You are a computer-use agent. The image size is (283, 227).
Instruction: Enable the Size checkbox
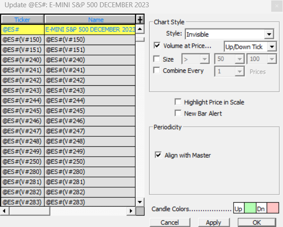point(157,59)
